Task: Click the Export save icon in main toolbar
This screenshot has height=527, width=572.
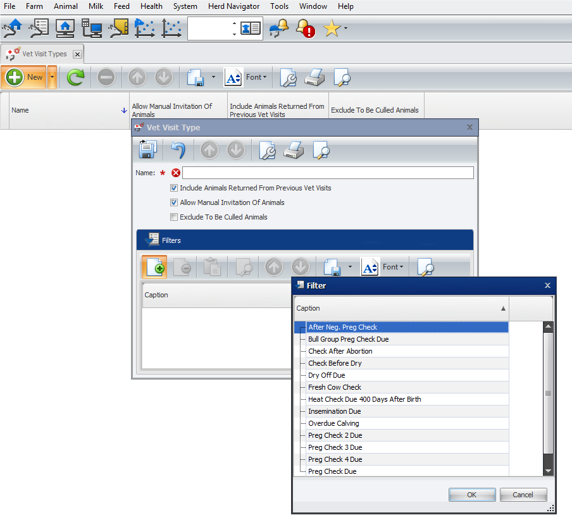Action: pyautogui.click(x=196, y=77)
